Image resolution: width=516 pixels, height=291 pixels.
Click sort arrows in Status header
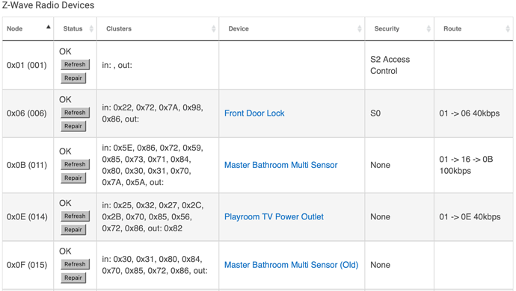(x=91, y=29)
